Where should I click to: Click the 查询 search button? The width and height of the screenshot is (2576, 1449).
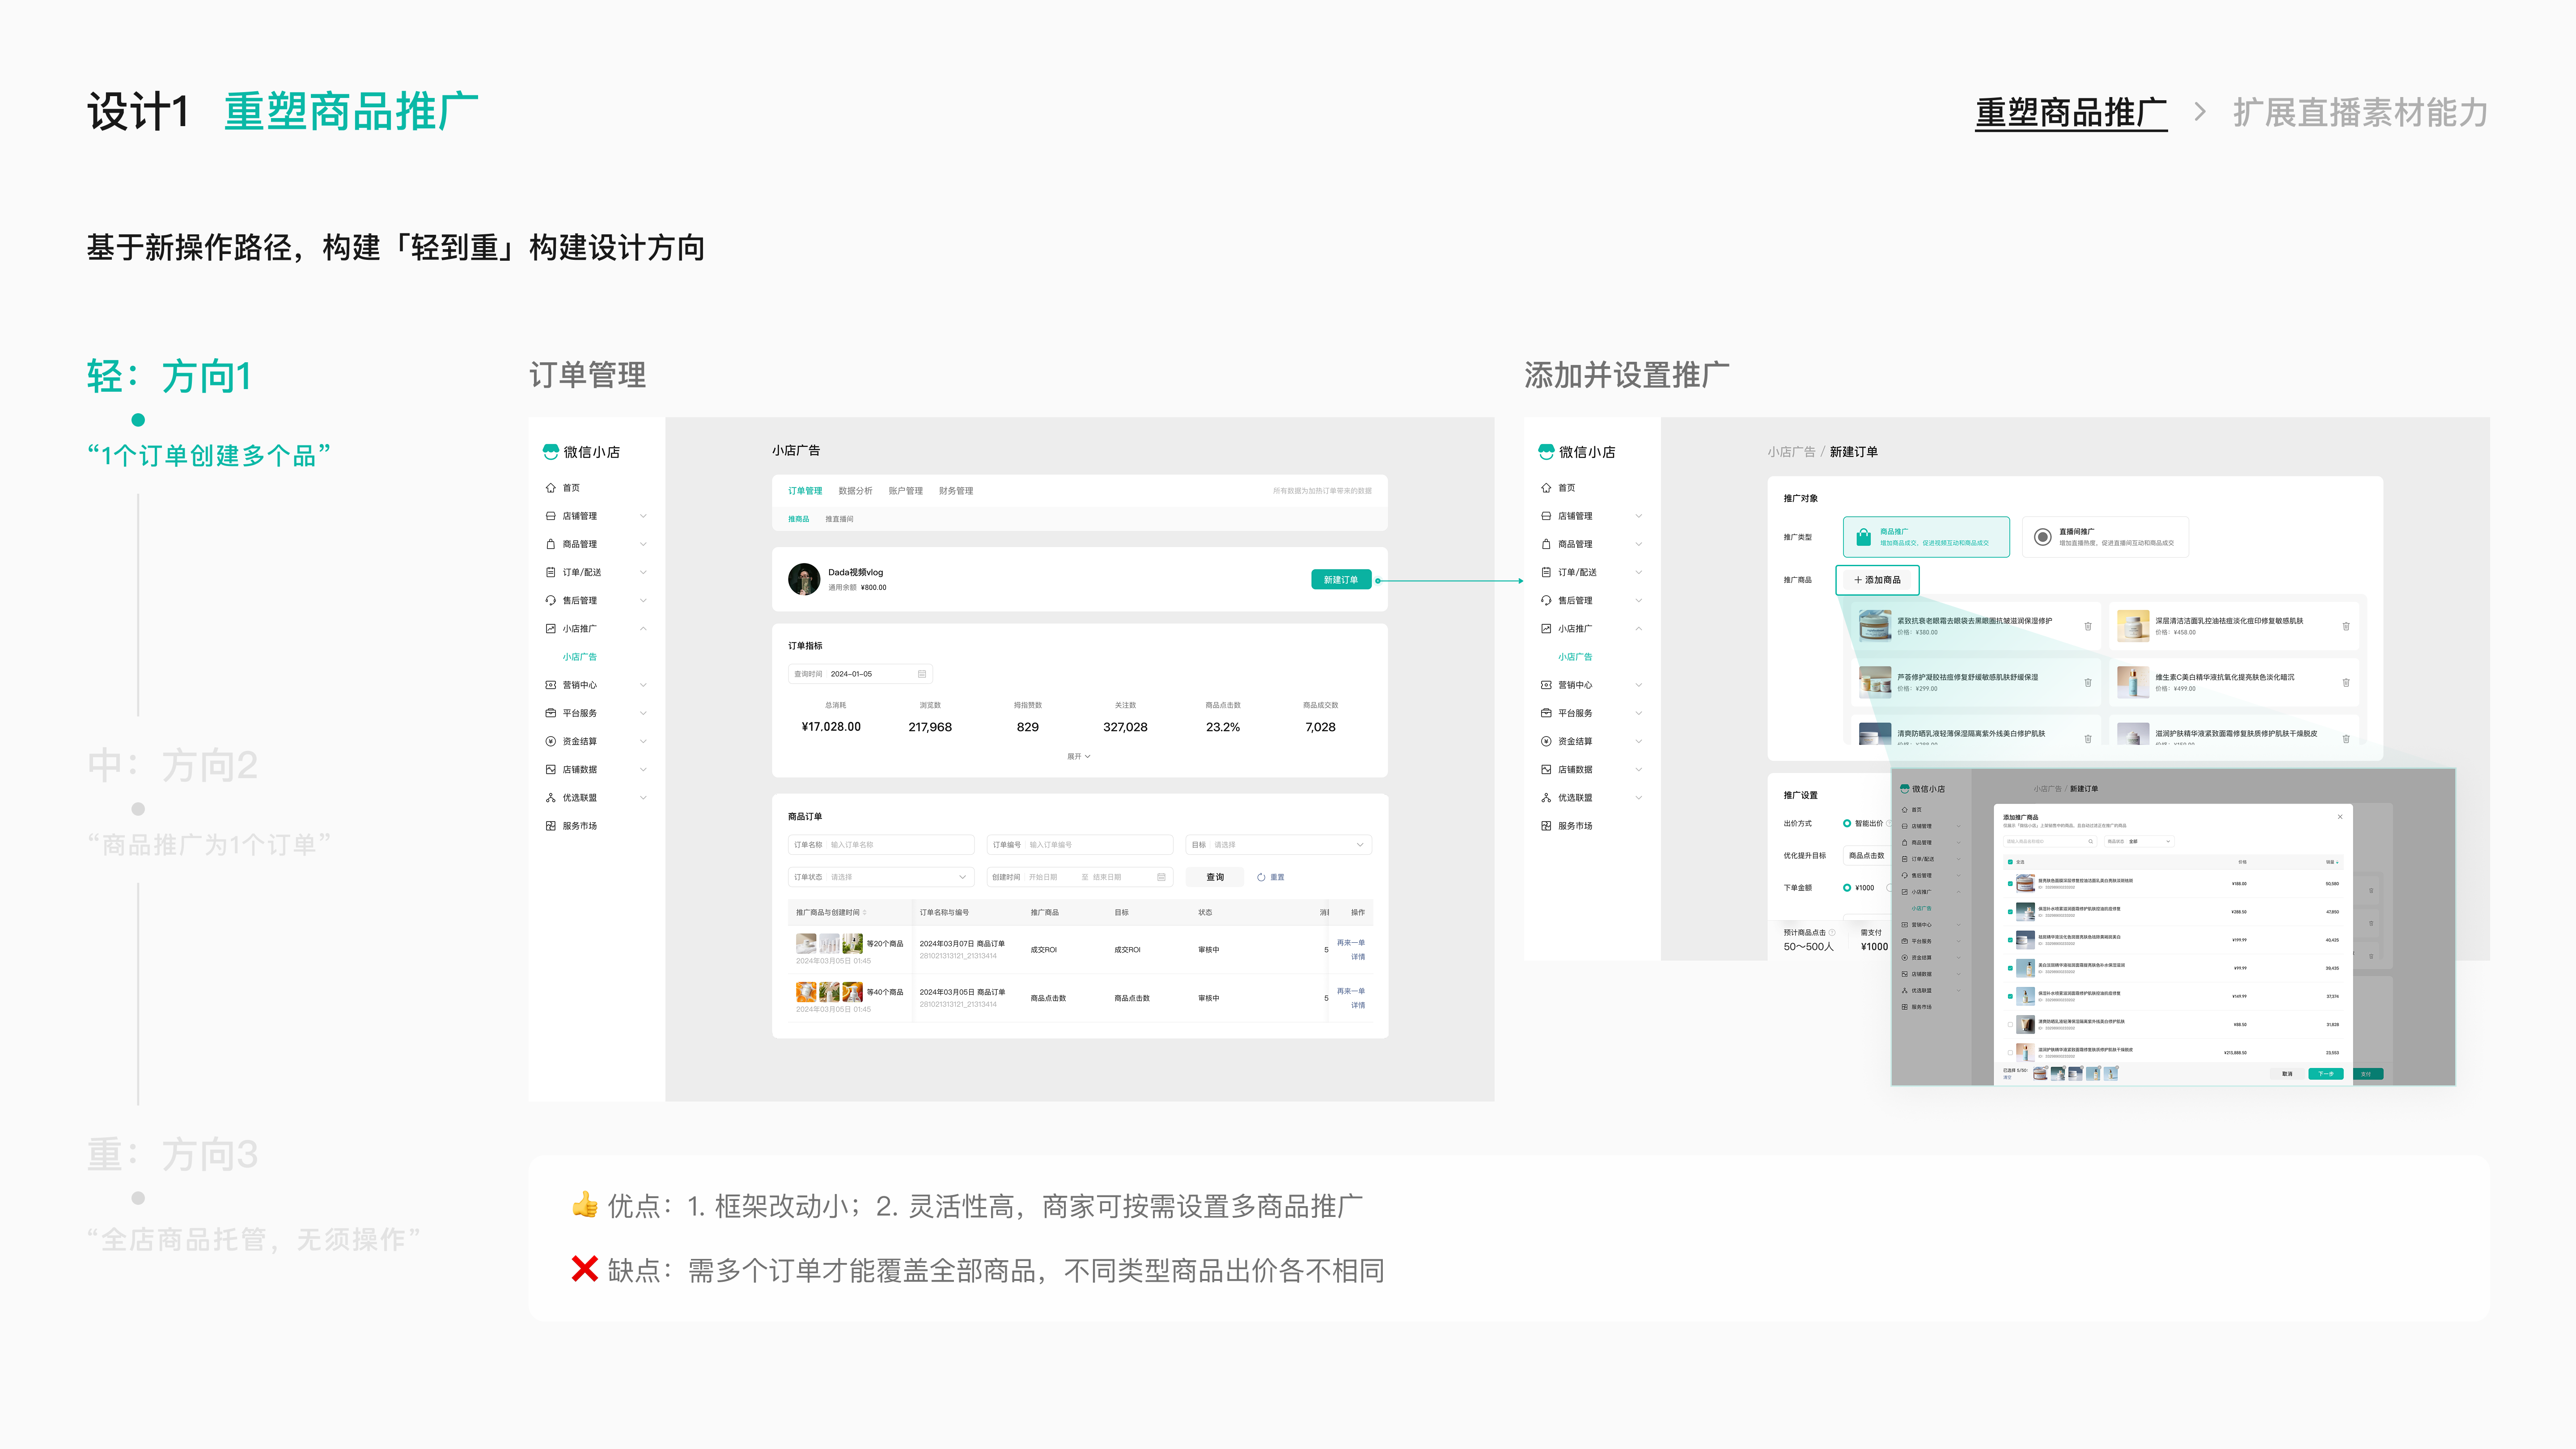tap(1215, 877)
